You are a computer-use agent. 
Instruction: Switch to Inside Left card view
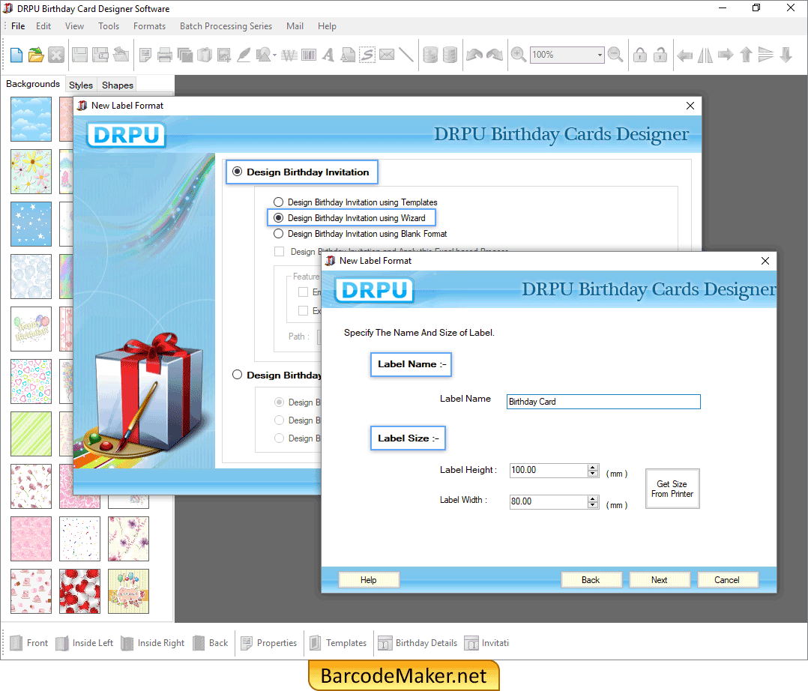85,642
